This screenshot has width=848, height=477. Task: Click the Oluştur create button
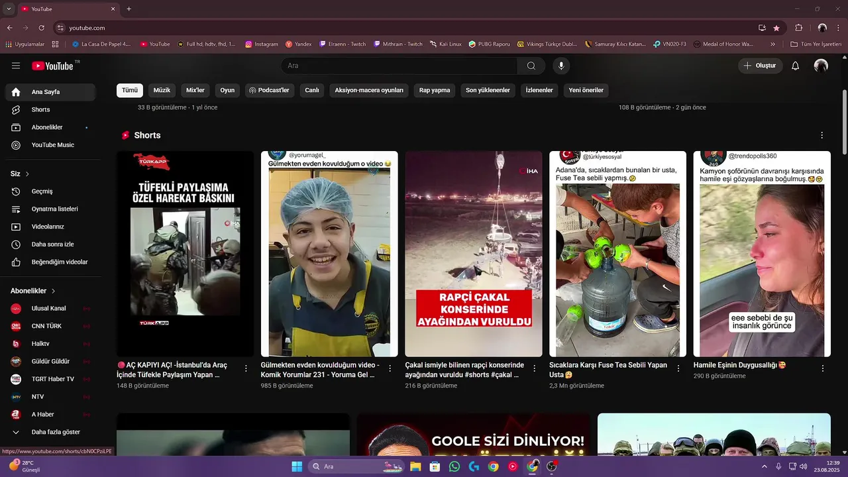[x=761, y=66]
